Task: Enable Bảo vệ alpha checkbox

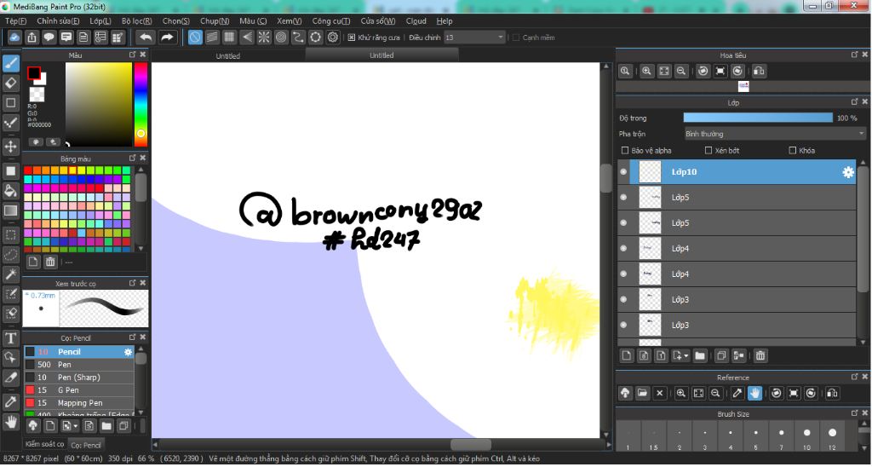Action: coord(624,150)
